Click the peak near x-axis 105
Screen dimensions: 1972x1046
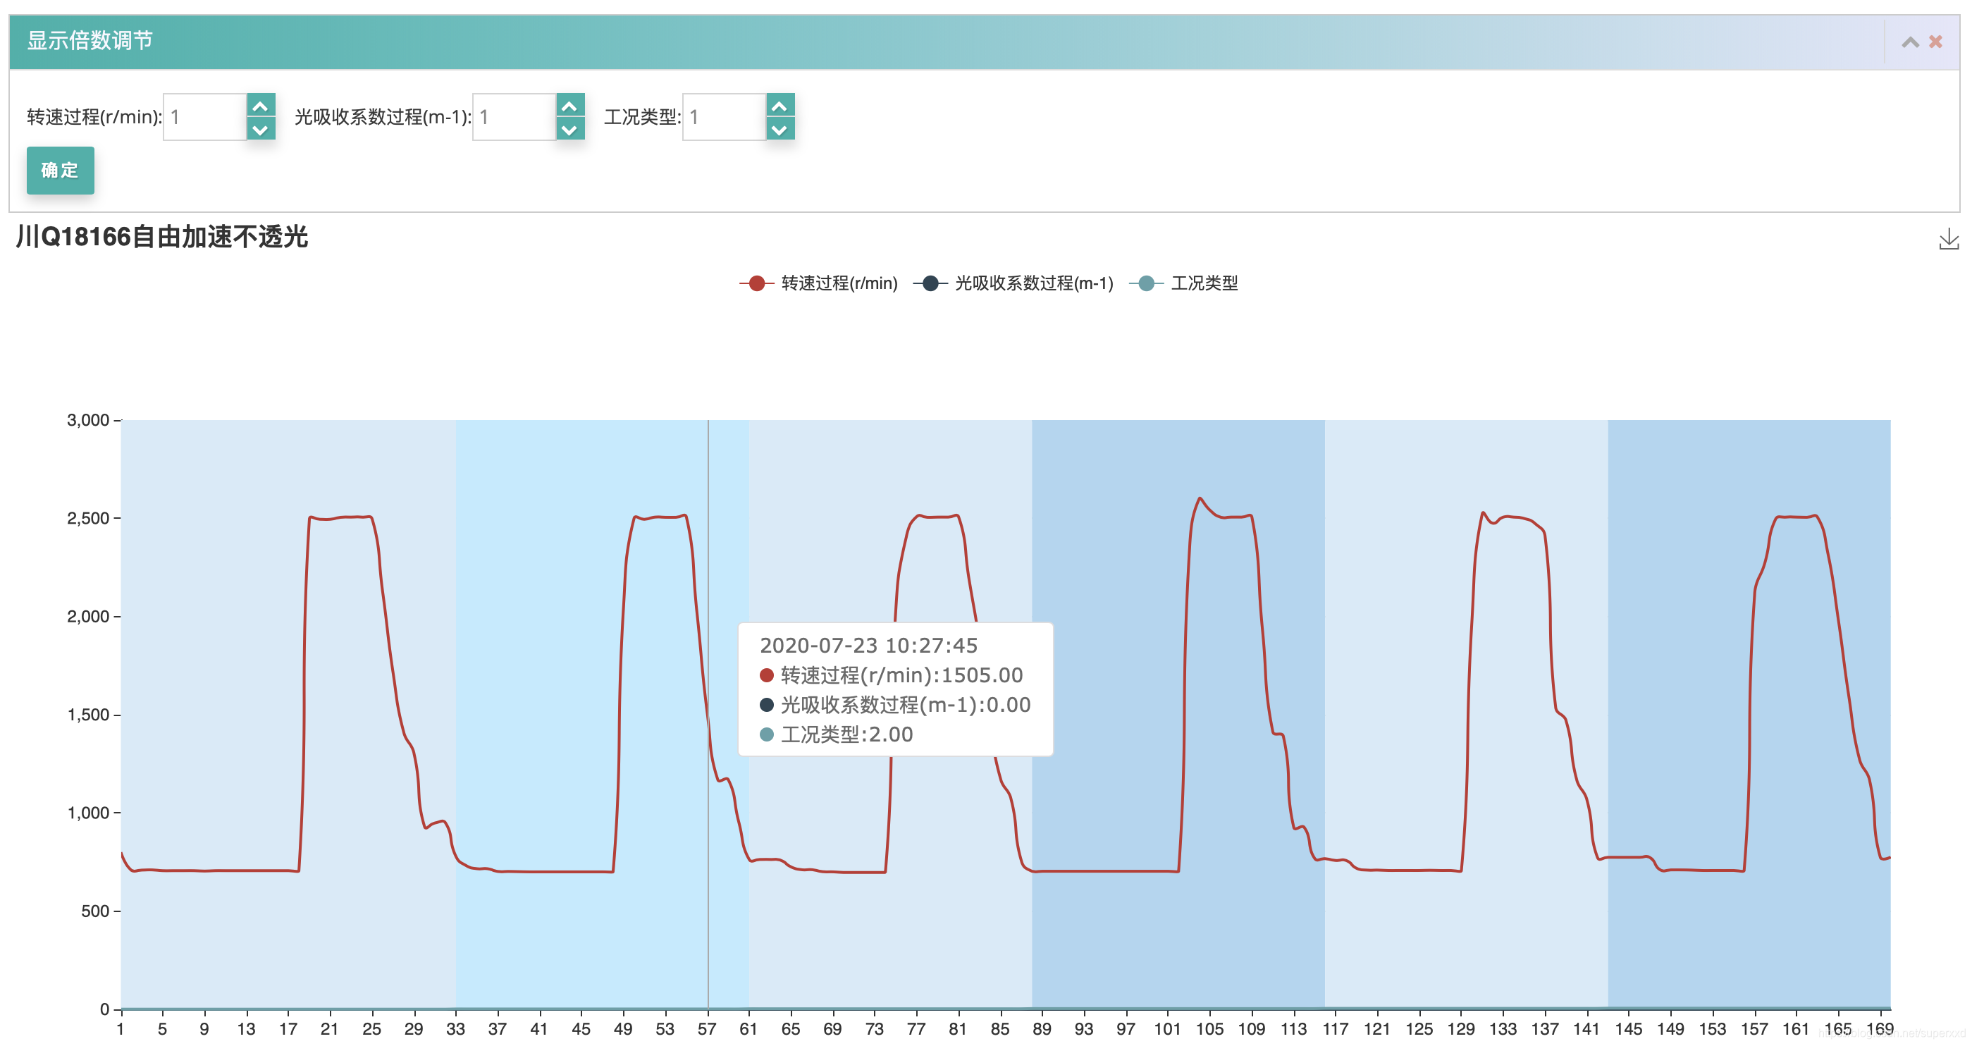(x=1200, y=498)
